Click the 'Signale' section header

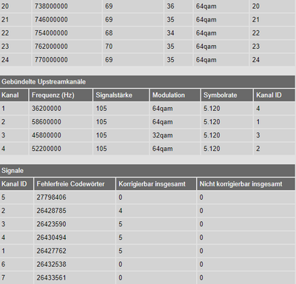click(147, 171)
